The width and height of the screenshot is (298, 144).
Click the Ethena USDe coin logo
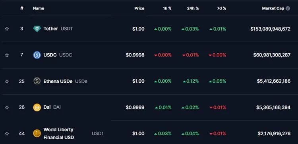[x=37, y=81]
